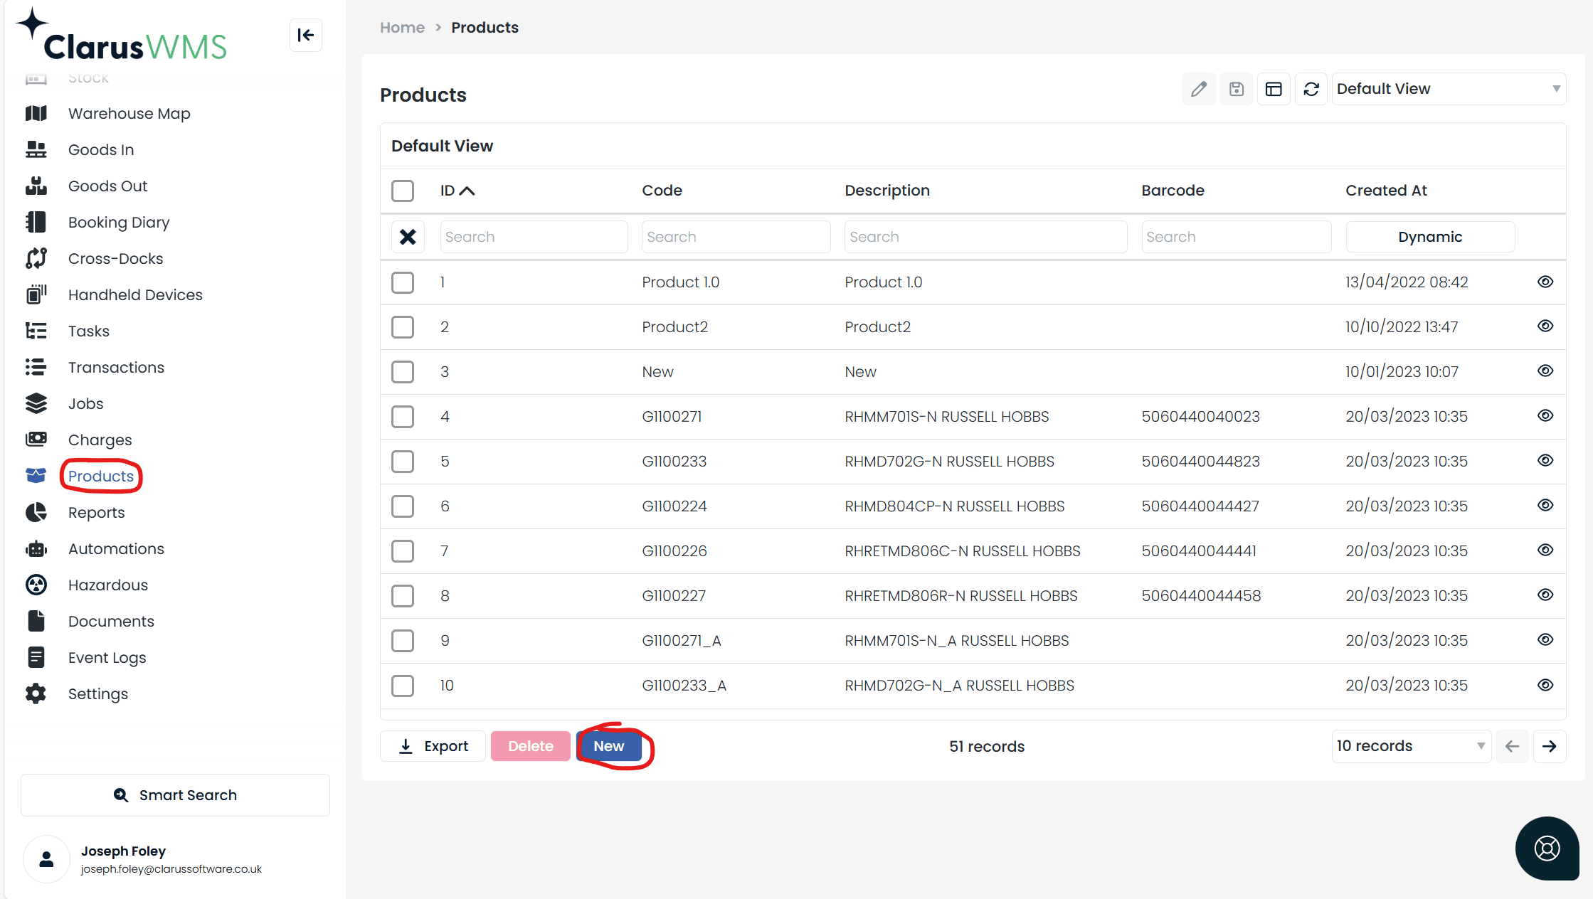The image size is (1593, 899).
Task: View product G1100227 via eye icon
Action: [x=1545, y=595]
